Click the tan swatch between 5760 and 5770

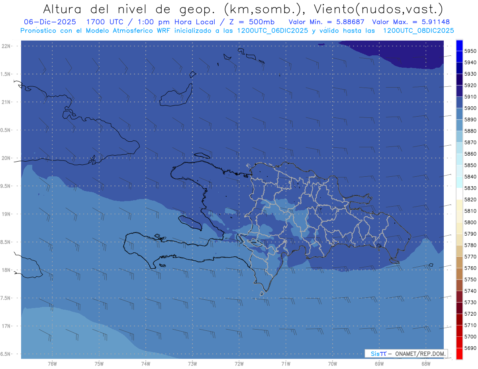(459, 262)
